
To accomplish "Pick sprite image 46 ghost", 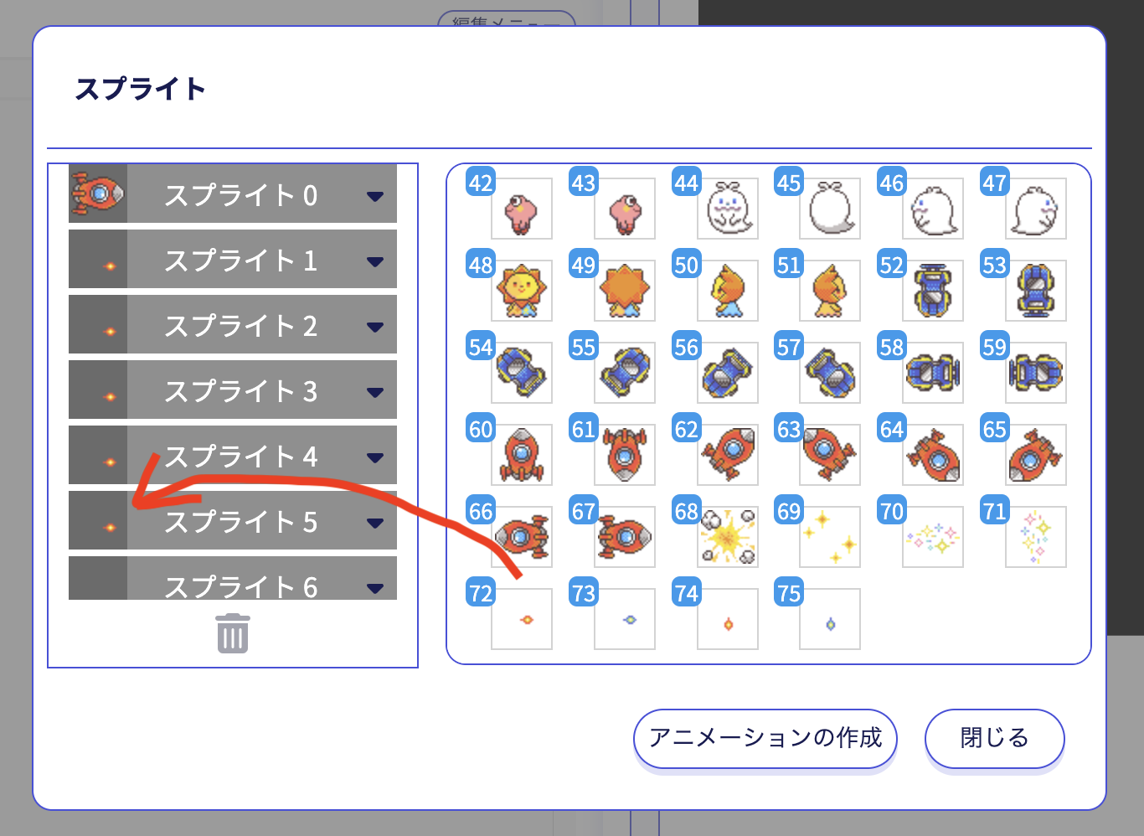I will (x=933, y=209).
